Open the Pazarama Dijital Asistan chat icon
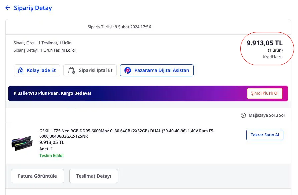The image size is (298, 195). pyautogui.click(x=128, y=70)
